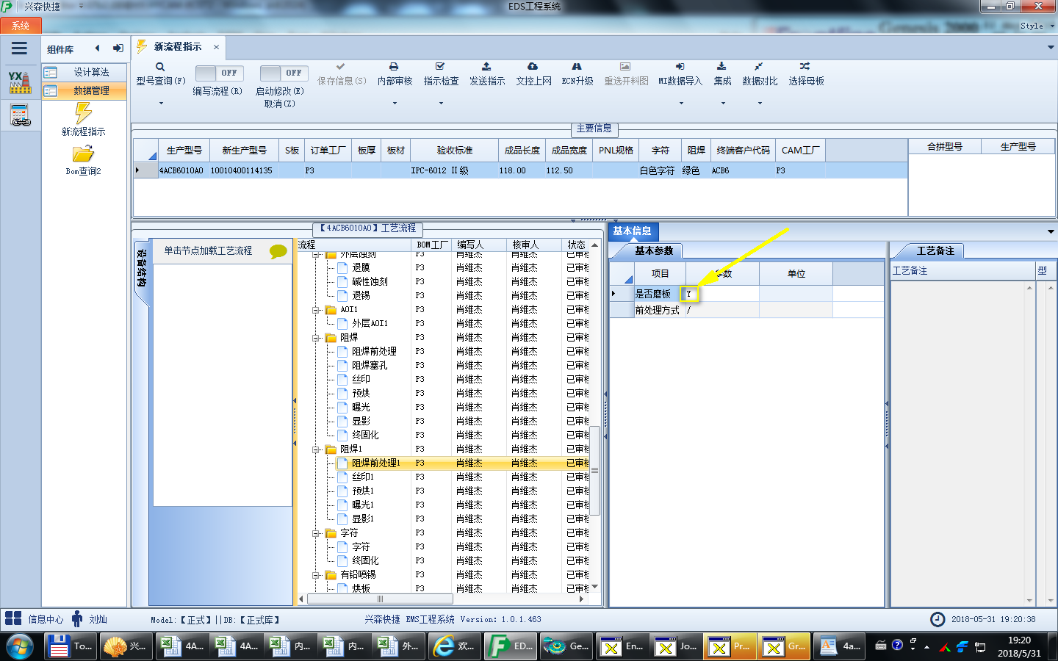
Task: Open 新流程指示 lightning component
Action: pos(83,120)
